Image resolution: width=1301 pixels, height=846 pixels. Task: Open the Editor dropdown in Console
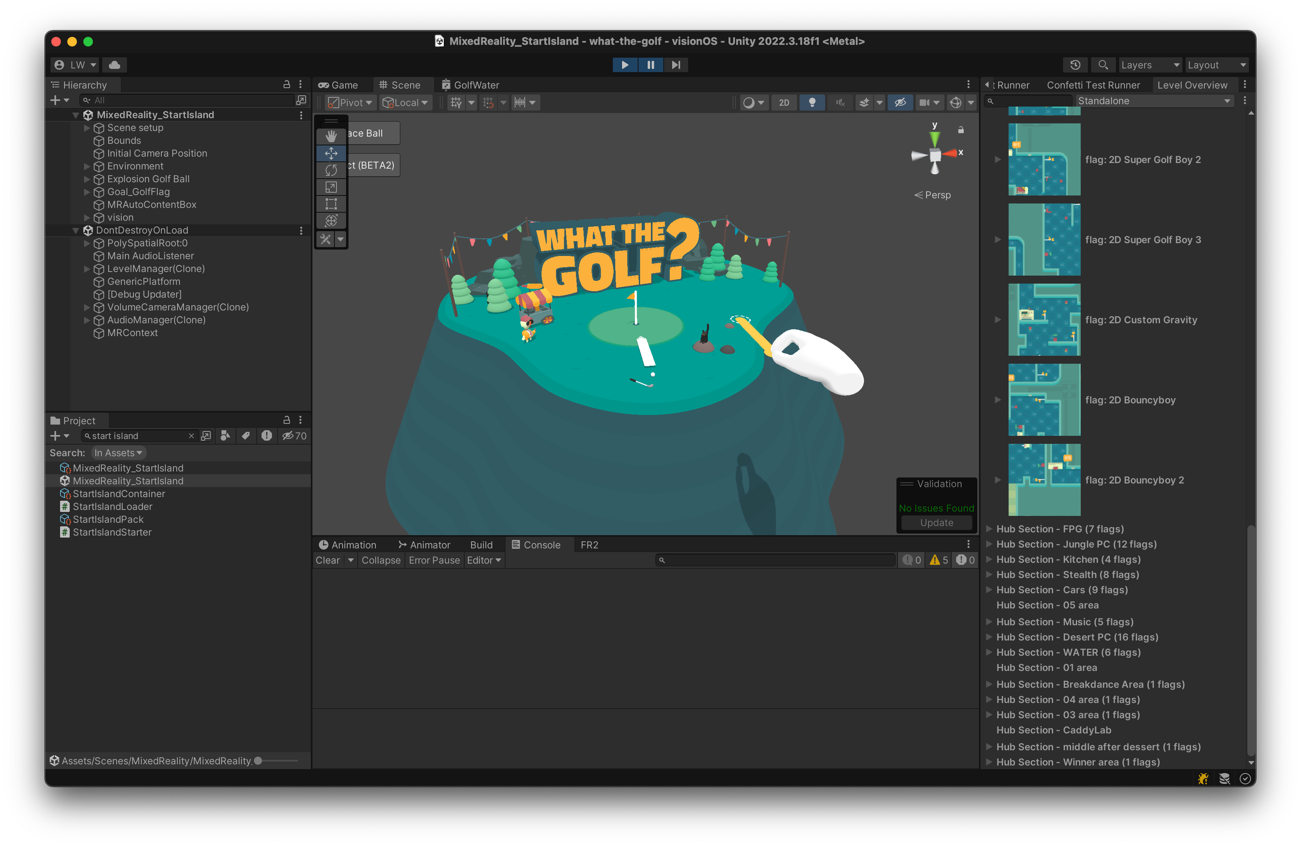pos(484,560)
